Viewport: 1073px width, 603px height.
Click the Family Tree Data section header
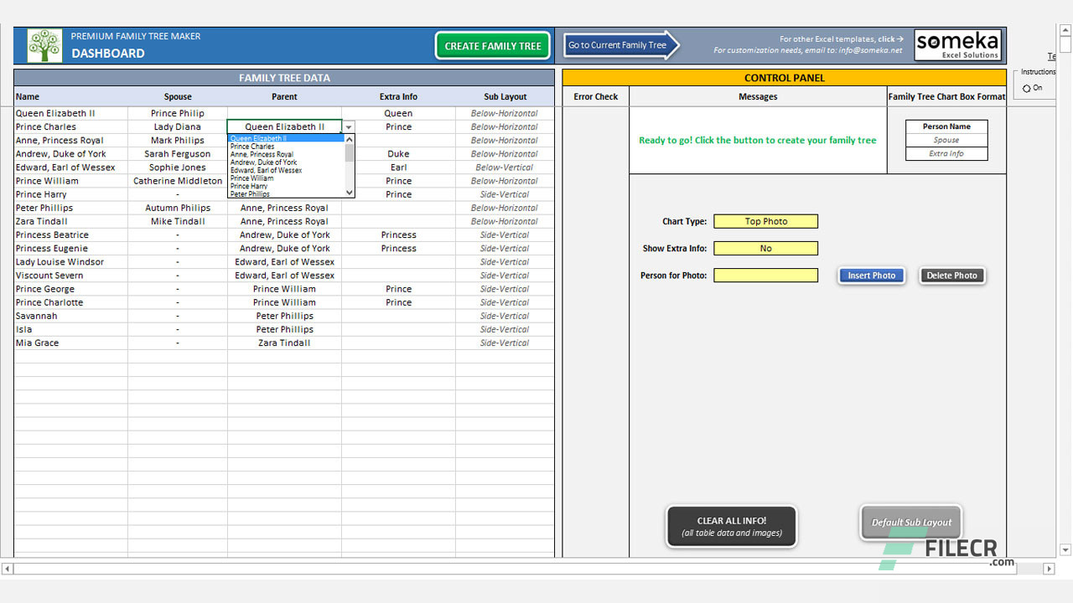(284, 78)
